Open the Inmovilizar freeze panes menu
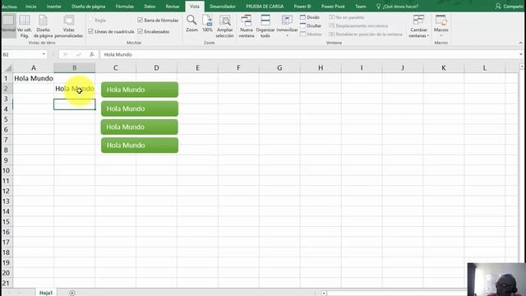 tap(287, 25)
